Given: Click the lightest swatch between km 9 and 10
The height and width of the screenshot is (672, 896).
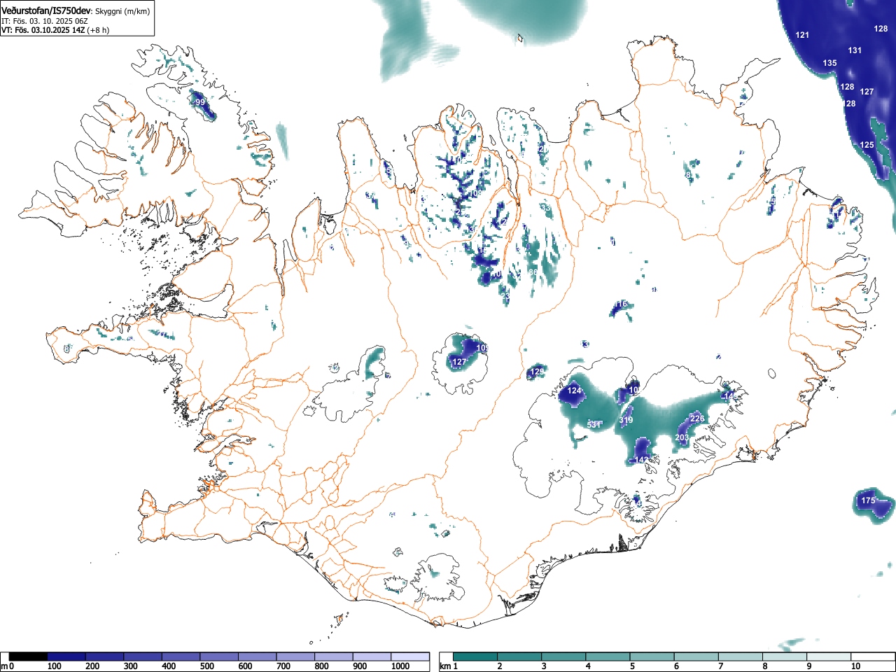Looking at the screenshot, I should pos(828,657).
